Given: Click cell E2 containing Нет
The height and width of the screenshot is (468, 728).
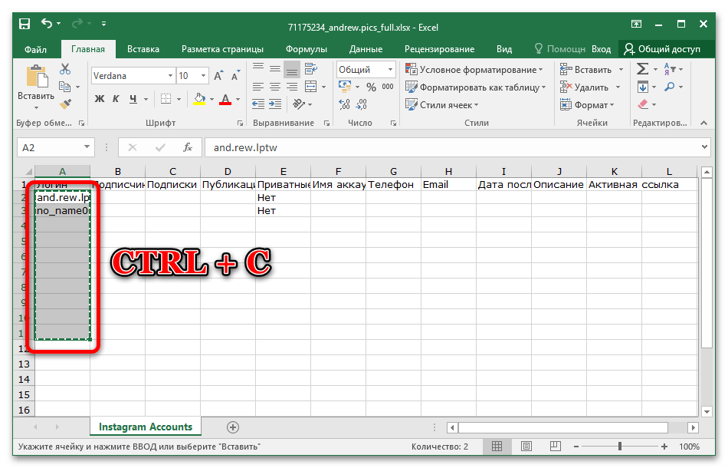Looking at the screenshot, I should coord(283,198).
